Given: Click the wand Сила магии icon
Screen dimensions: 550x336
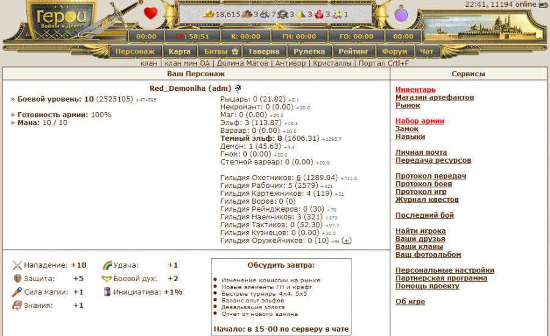Looking at the screenshot, I should [17, 292].
